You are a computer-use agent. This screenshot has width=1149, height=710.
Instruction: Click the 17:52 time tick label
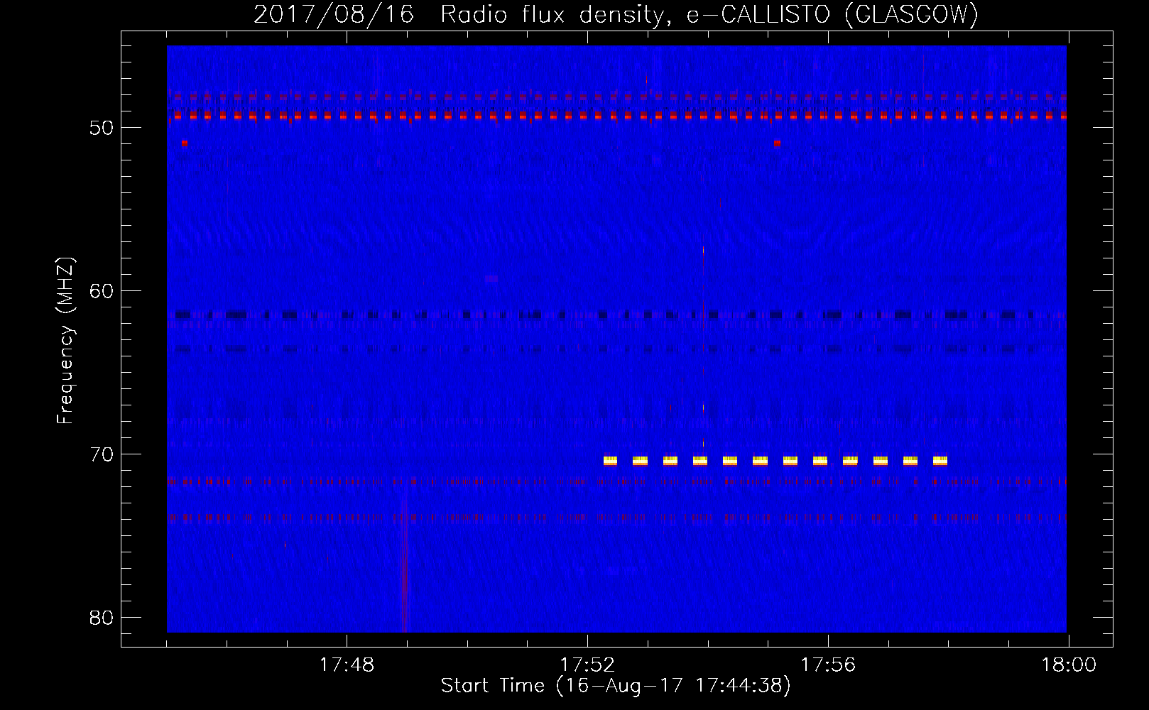click(x=587, y=665)
